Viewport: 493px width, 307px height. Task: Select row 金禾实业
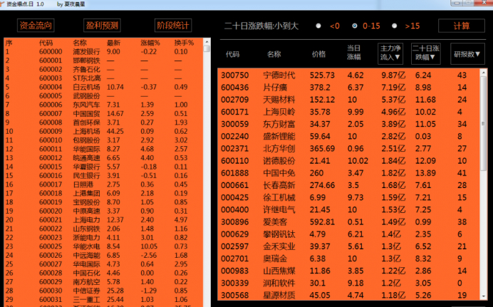tap(349, 246)
